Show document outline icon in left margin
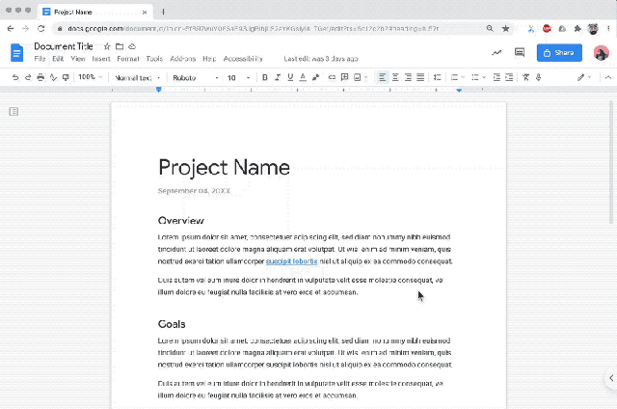Image resolution: width=617 pixels, height=409 pixels. 13,112
